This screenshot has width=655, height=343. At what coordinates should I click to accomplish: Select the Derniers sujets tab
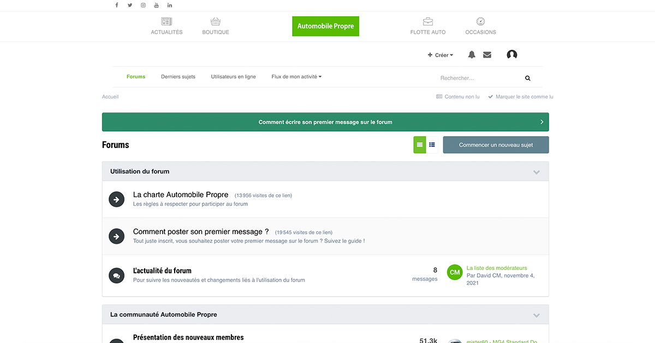click(x=178, y=77)
